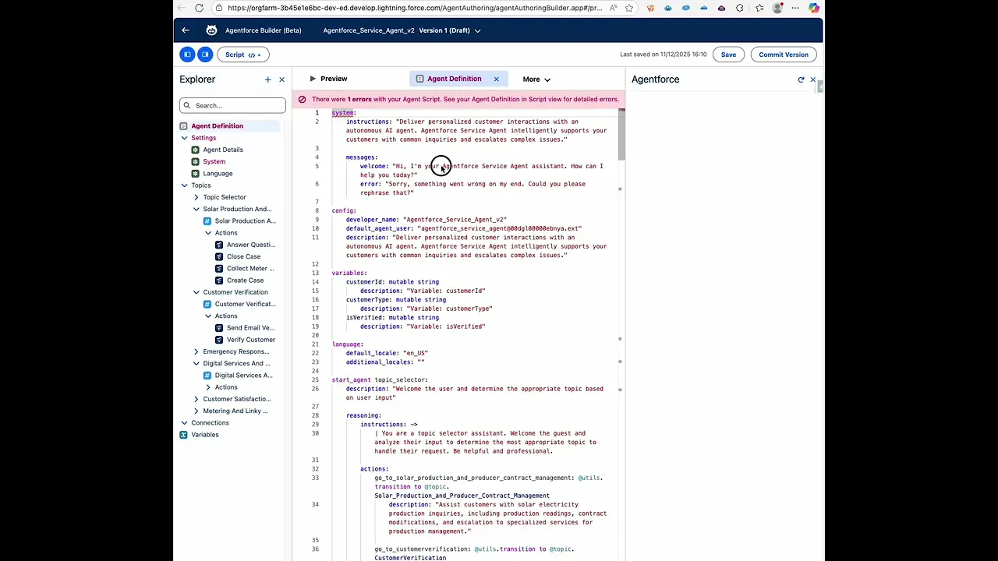This screenshot has width=998, height=561.
Task: Click the Verify Customer action icon
Action: [219, 340]
